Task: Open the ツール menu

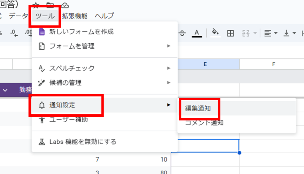Action: tap(45, 16)
